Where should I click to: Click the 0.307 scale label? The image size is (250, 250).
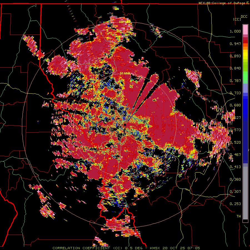point(235,192)
